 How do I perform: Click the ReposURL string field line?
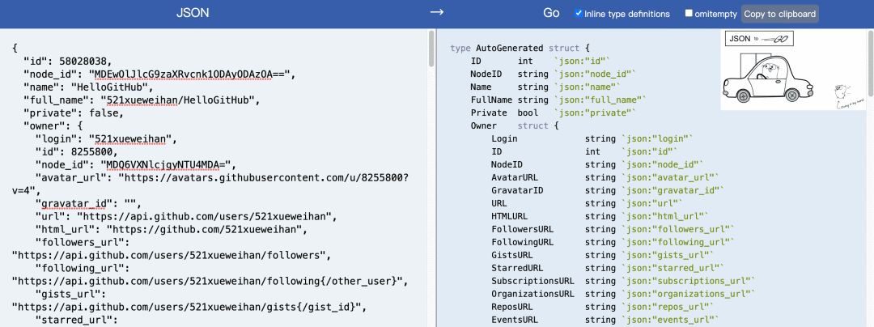603,307
